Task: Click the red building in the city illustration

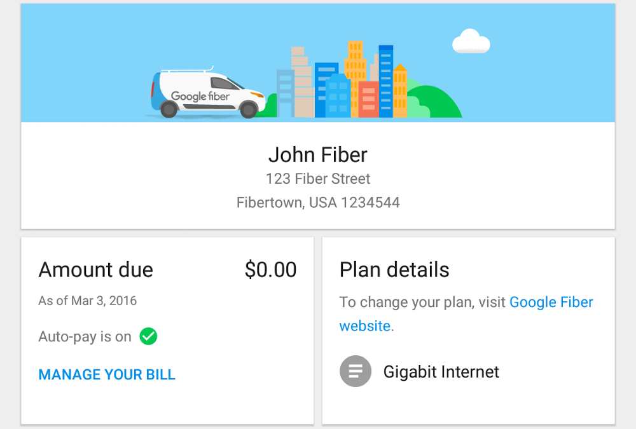Action: tap(368, 100)
